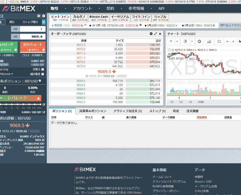Click 9072.5 ask price row
This screenshot has width=241, height=195.
(106, 45)
